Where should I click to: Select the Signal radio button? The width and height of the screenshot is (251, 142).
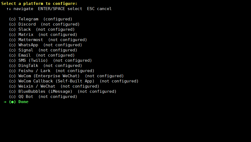13,50
